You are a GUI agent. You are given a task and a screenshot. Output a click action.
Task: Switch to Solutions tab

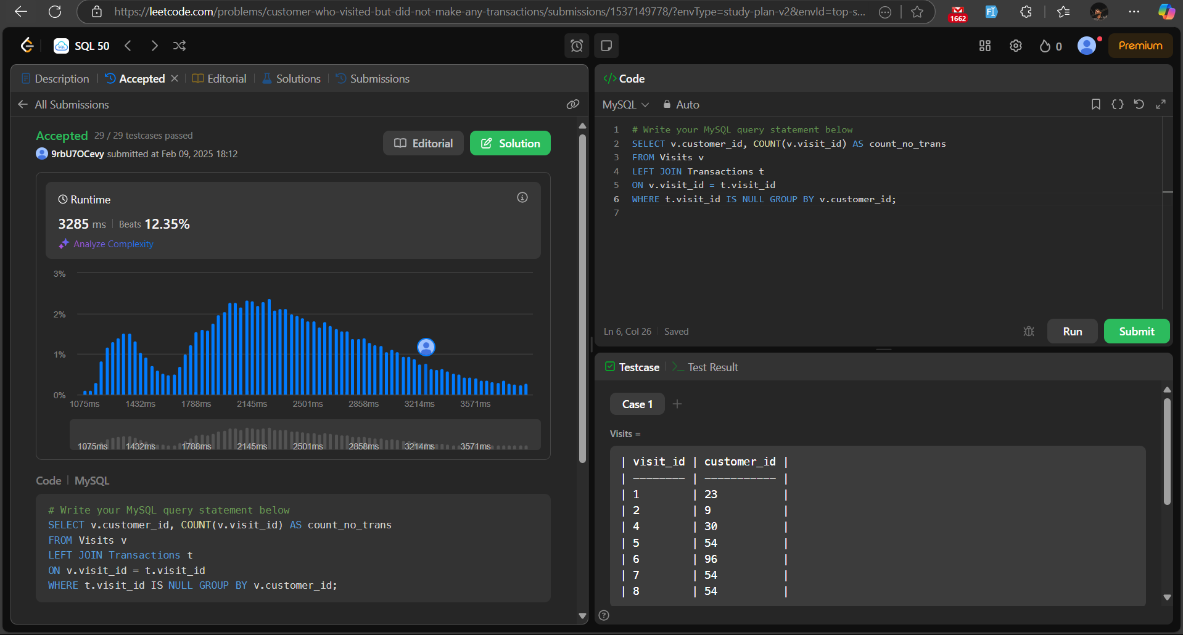point(291,78)
